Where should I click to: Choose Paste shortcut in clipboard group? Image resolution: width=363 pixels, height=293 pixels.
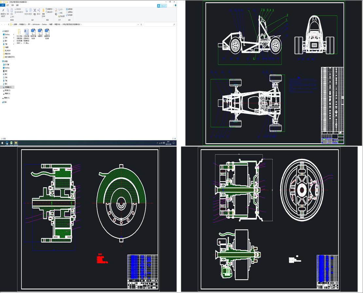(x=19, y=12)
